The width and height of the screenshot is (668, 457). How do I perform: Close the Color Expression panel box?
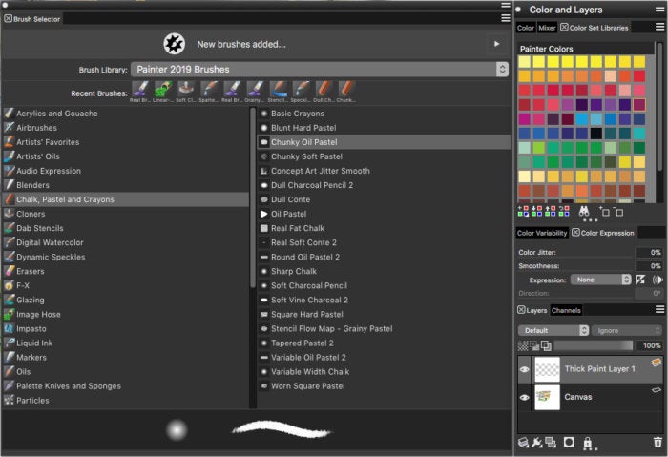575,233
